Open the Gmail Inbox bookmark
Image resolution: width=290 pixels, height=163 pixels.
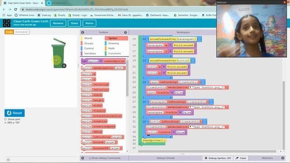[x=130, y=15]
